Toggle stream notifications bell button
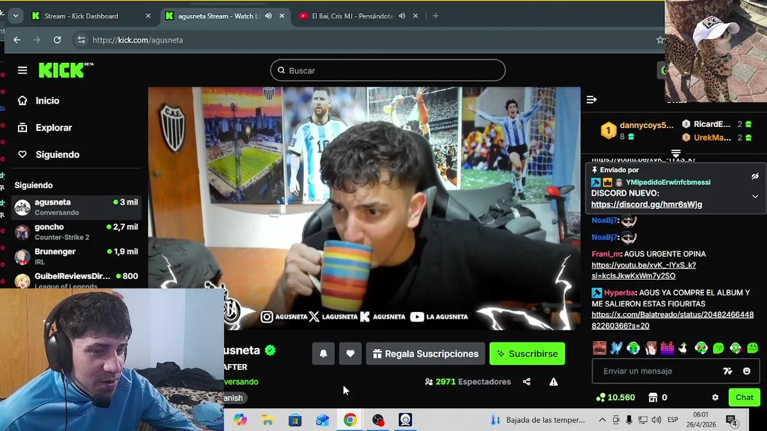This screenshot has height=431, width=767. (323, 354)
